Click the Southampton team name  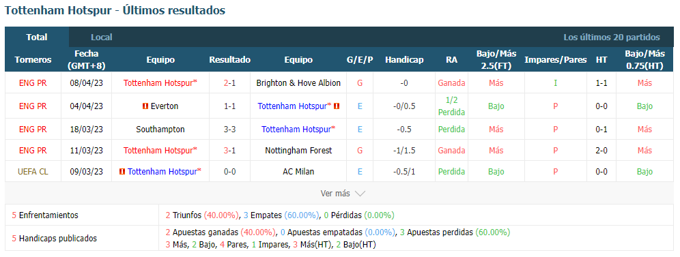160,130
